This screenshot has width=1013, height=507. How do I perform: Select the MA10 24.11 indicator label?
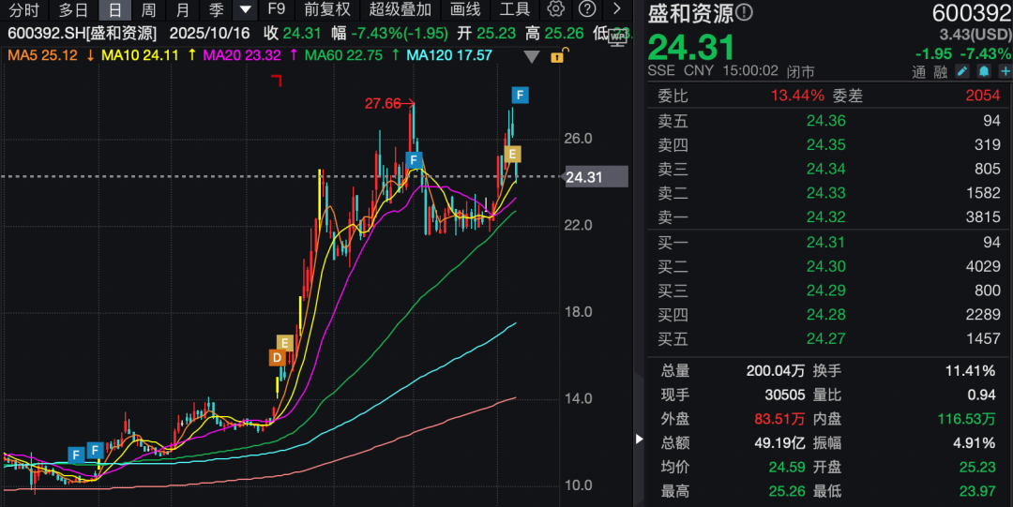tap(140, 55)
